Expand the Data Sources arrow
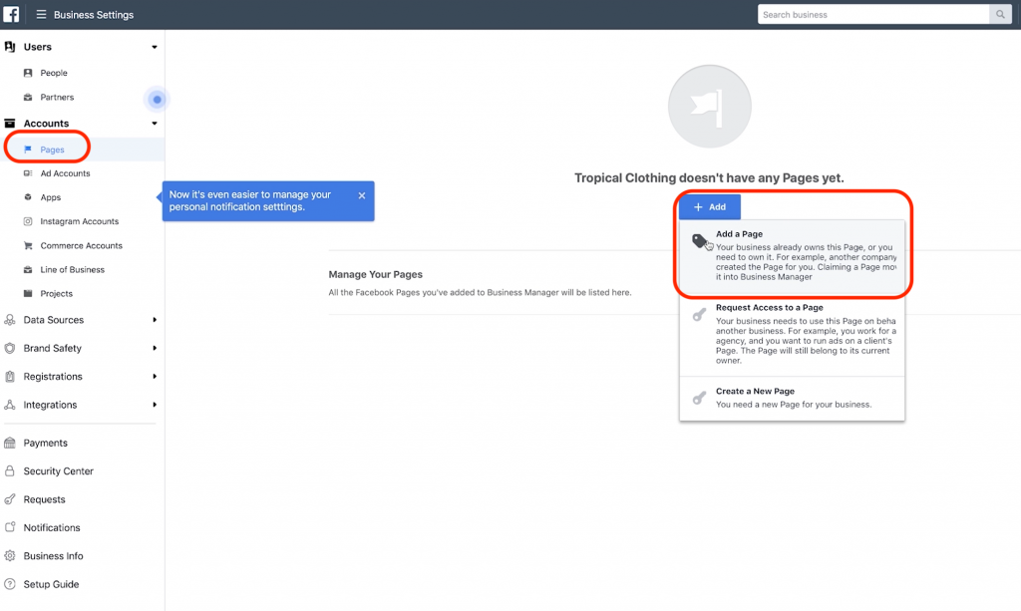The height and width of the screenshot is (611, 1021). [x=155, y=320]
